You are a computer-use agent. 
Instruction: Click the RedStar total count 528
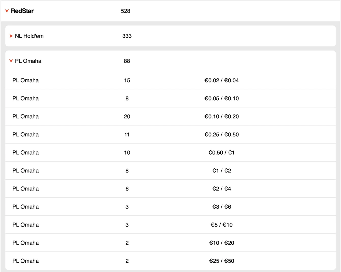[x=125, y=11]
